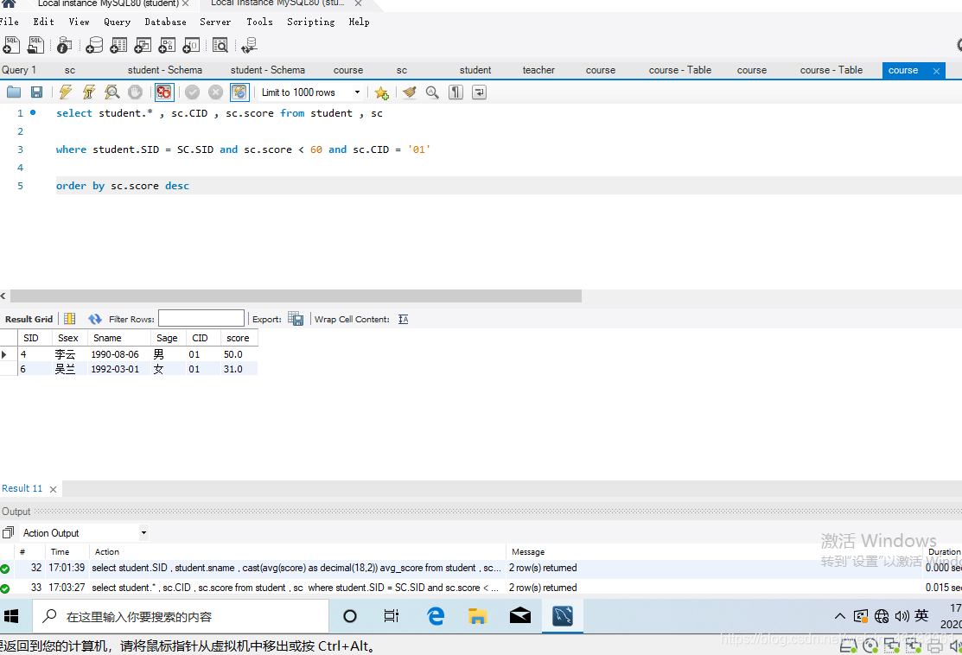Switch to the Query 1 tab
Viewport: 962px width, 655px height.
point(19,70)
